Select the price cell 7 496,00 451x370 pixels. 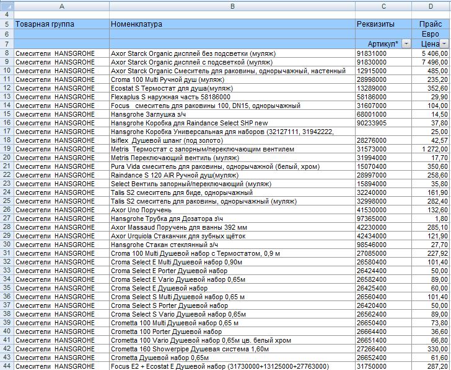[431, 62]
